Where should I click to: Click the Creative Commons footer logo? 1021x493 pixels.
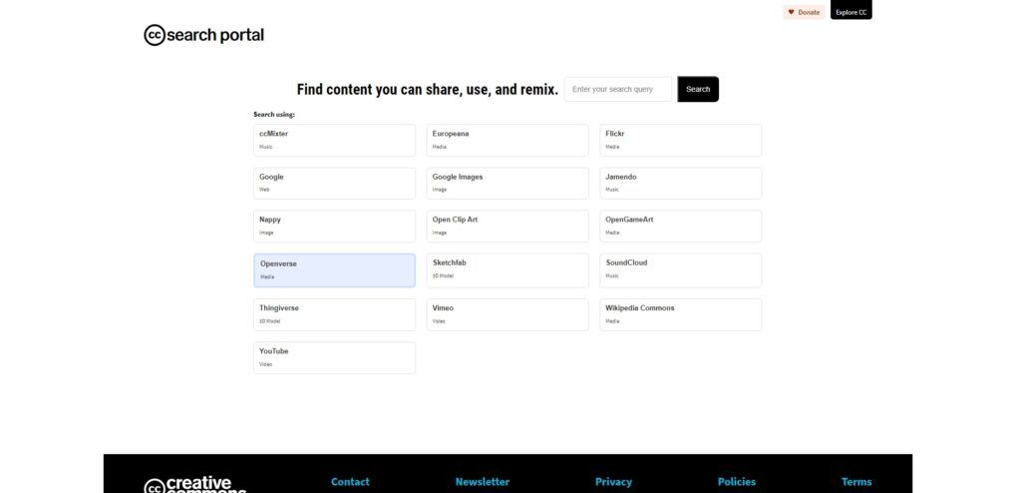pyautogui.click(x=195, y=485)
